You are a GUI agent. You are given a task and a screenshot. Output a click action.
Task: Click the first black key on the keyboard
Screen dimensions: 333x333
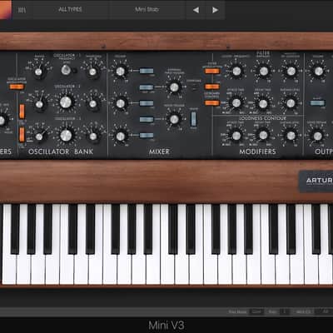15,229
